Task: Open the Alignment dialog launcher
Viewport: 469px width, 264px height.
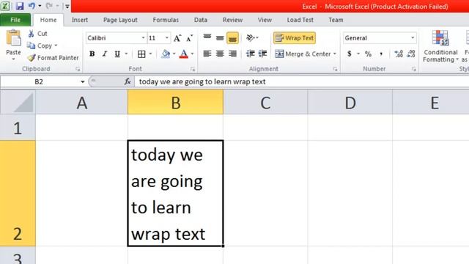Action: (335, 69)
